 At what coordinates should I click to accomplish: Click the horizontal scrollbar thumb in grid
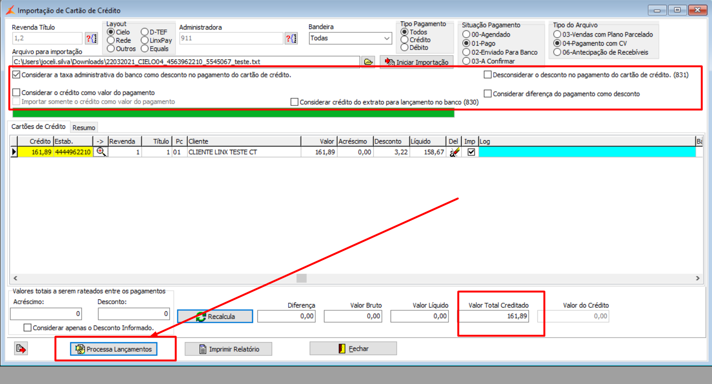302,278
